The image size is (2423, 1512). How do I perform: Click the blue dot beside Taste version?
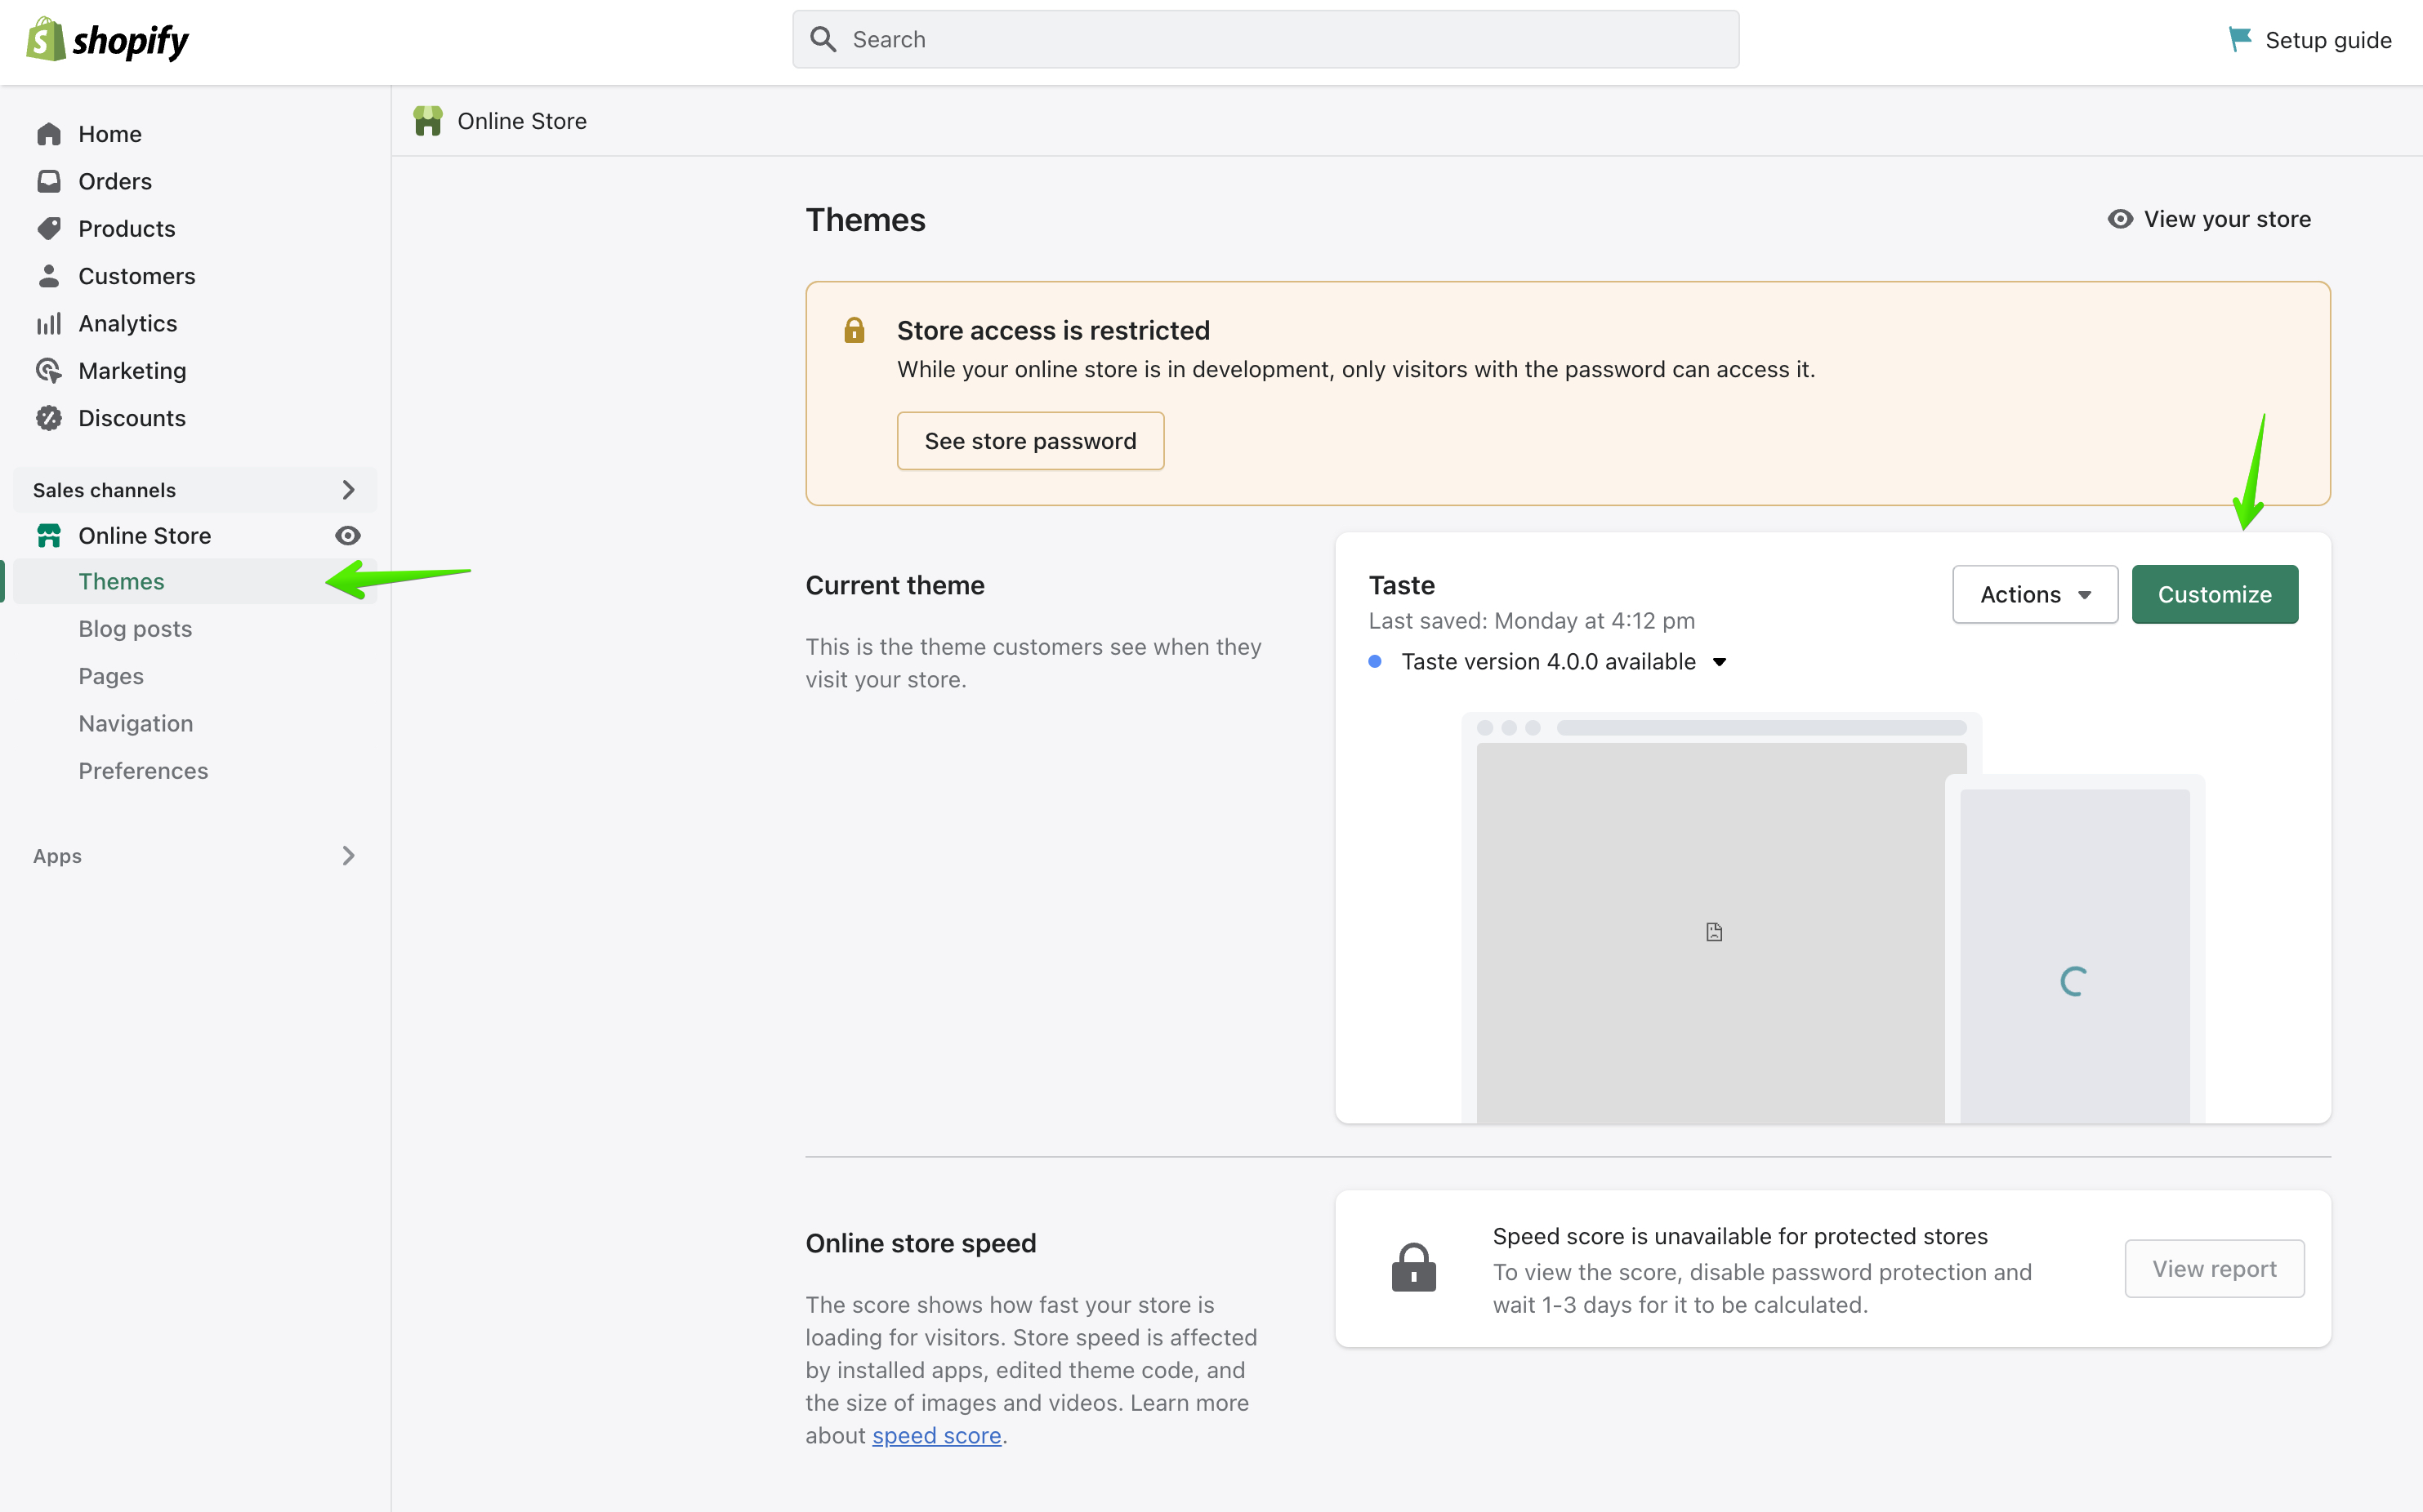[1376, 661]
